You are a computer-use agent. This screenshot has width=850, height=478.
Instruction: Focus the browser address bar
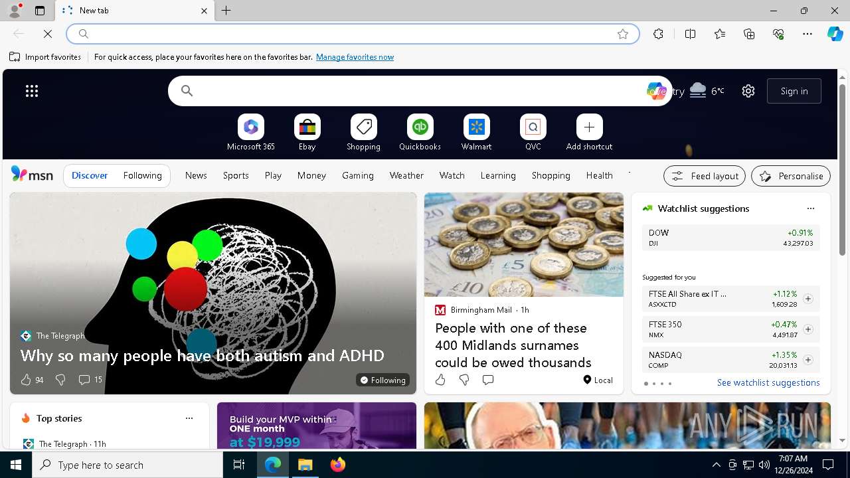(352, 34)
